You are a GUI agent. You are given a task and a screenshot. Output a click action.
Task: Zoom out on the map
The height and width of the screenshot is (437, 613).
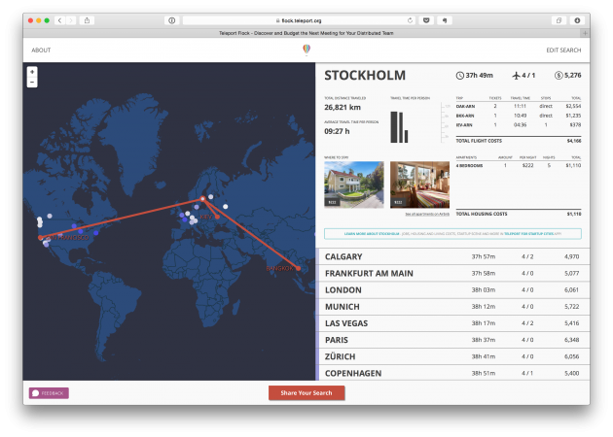click(32, 83)
